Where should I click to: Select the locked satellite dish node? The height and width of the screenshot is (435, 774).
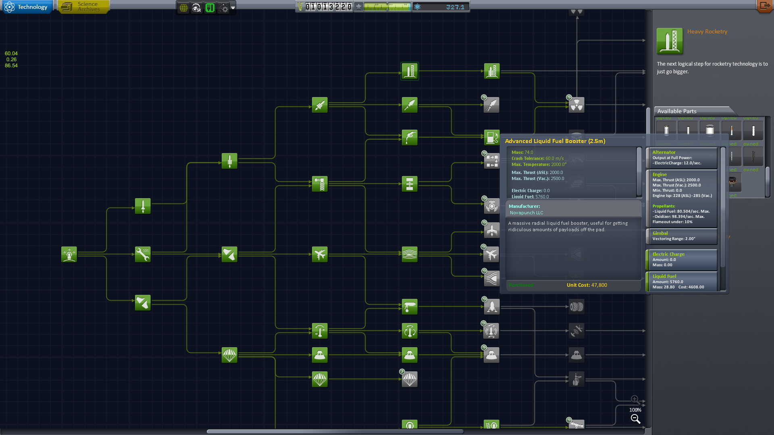click(576, 331)
